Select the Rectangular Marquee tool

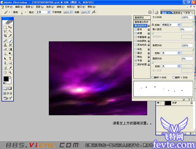click(5, 28)
